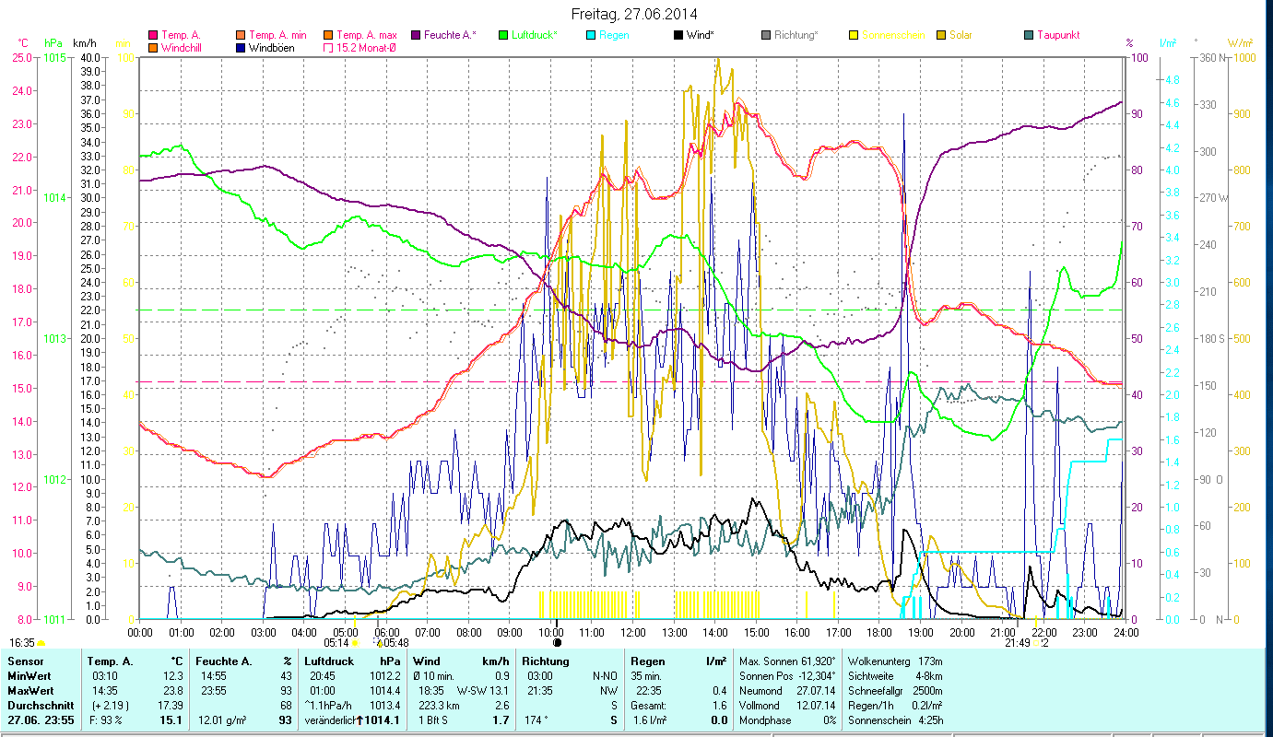Click the yellow Sonnenschein legend square
The width and height of the screenshot is (1273, 737).
[853, 35]
